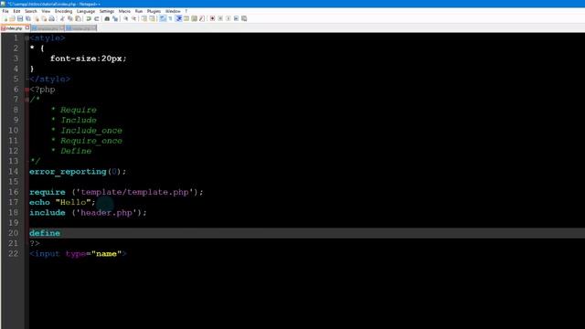Screen dimensions: 585x329
Task: Click the Open file toolbar icon
Action: pyautogui.click(x=12, y=18)
